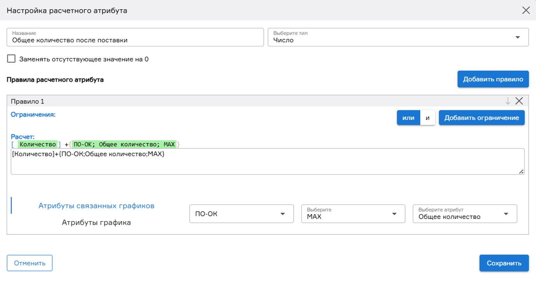Collapse Правило 1 using the down arrow icon
The width and height of the screenshot is (536, 284).
pyautogui.click(x=507, y=101)
